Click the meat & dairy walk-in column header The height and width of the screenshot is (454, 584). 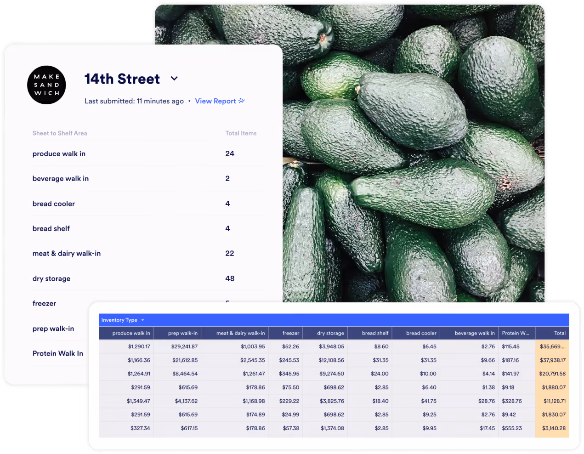tap(235, 333)
